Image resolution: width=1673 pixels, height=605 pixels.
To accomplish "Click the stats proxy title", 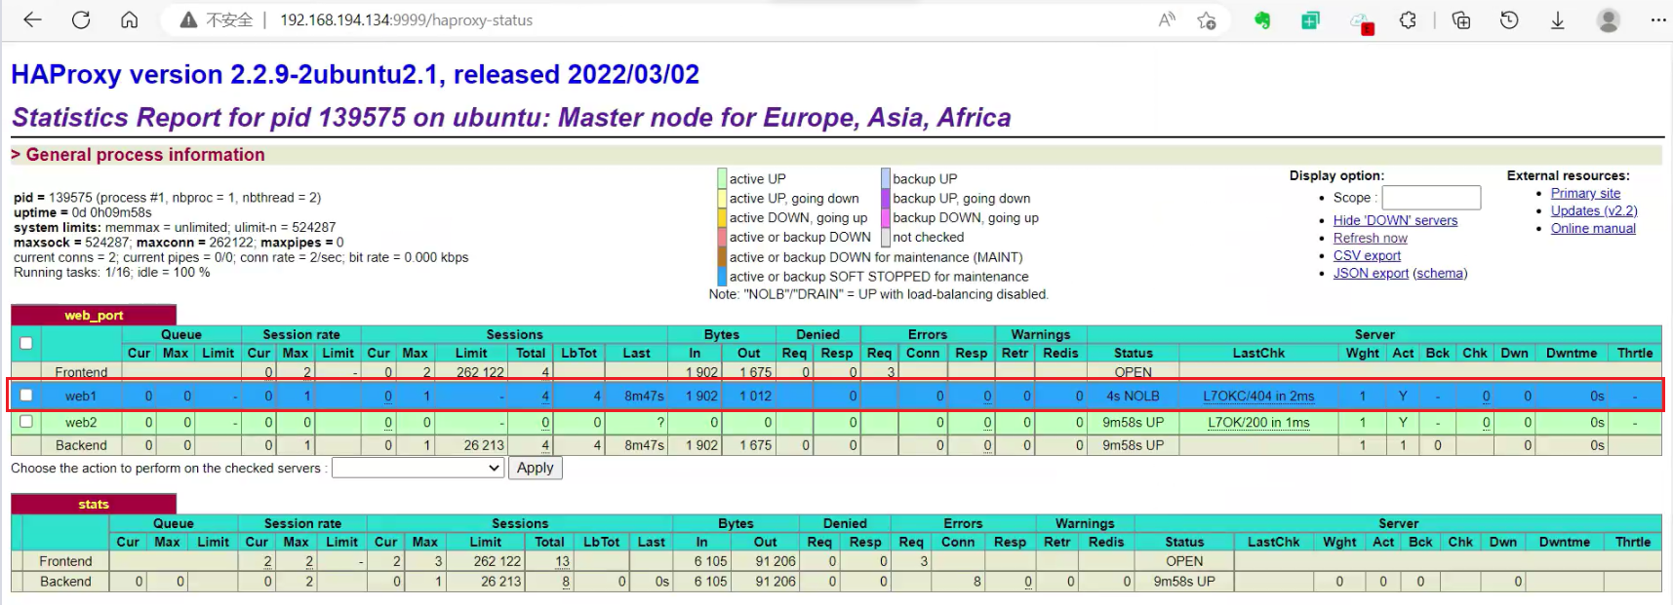I will pyautogui.click(x=94, y=505).
